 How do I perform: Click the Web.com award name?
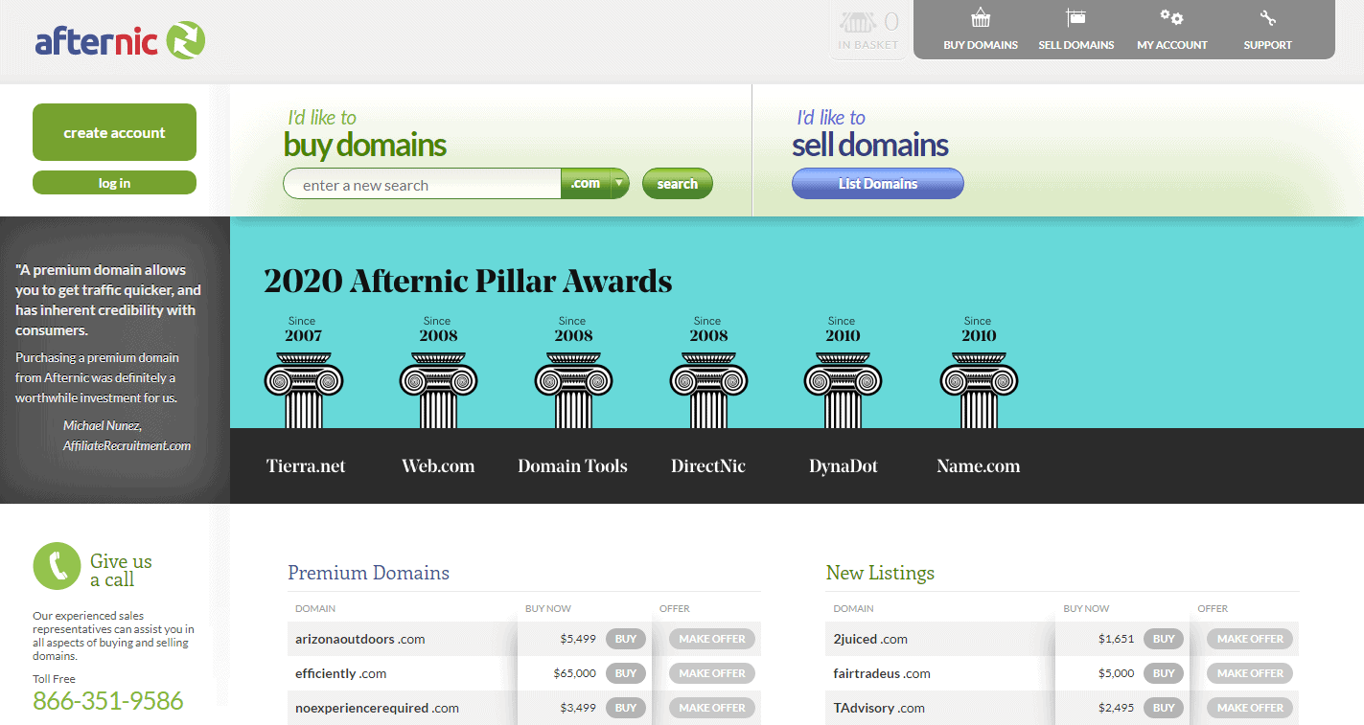(438, 466)
